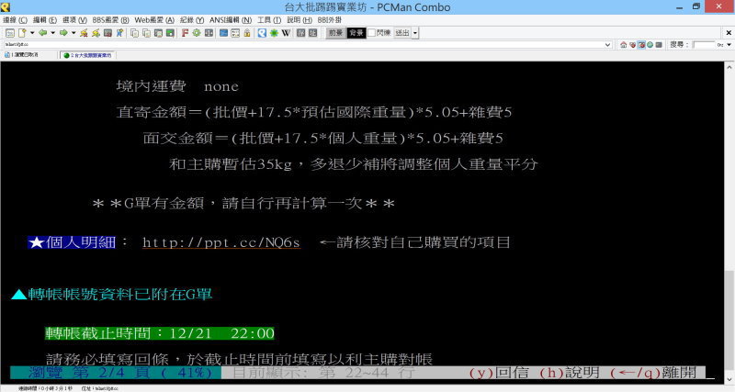Click the second yellow lightning reconnect icon
This screenshot has width=735, height=392.
point(96,33)
